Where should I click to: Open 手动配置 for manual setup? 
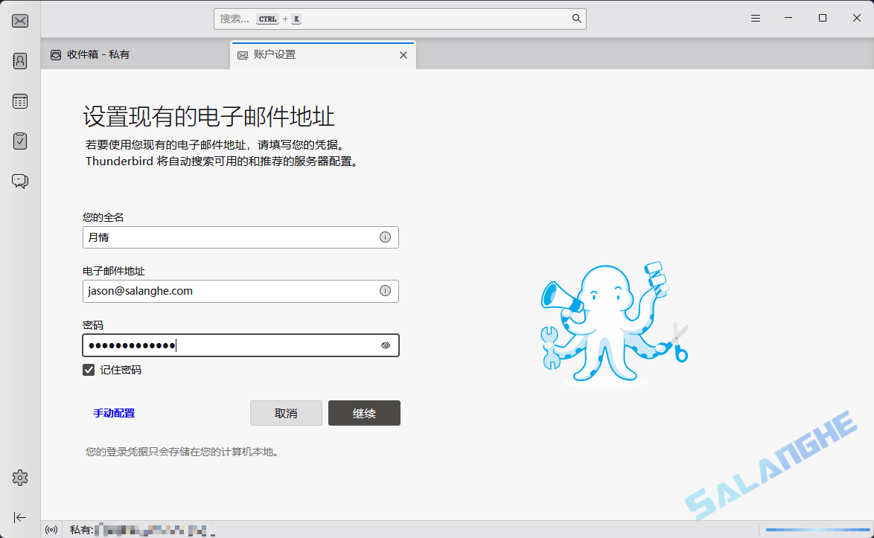[113, 413]
